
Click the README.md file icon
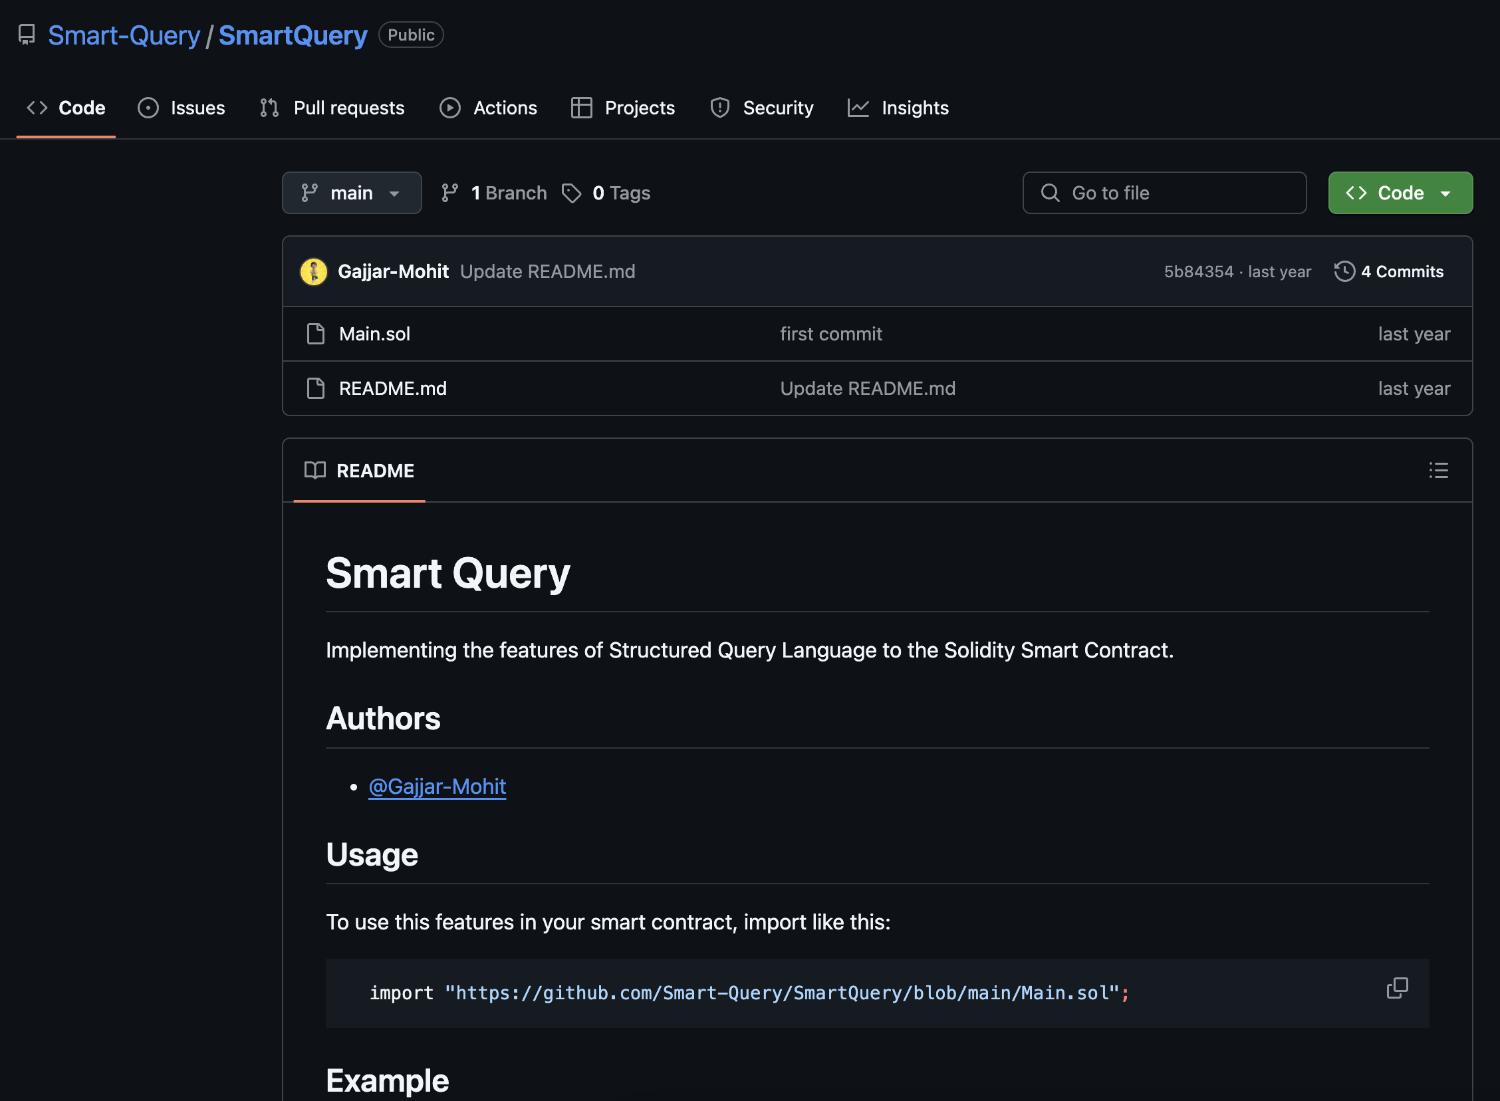pyautogui.click(x=315, y=388)
